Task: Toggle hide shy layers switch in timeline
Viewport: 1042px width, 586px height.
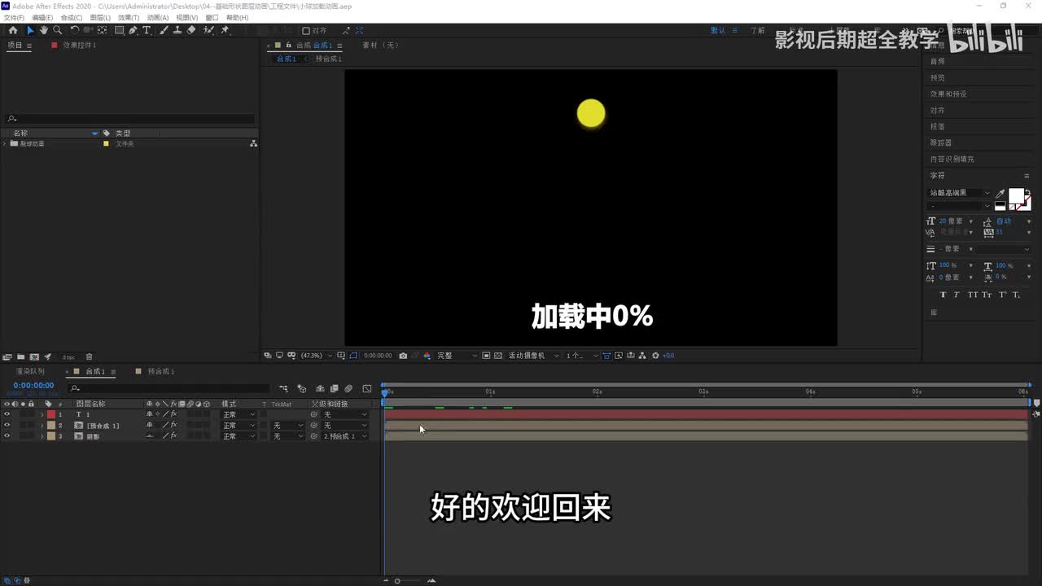Action: pos(319,388)
